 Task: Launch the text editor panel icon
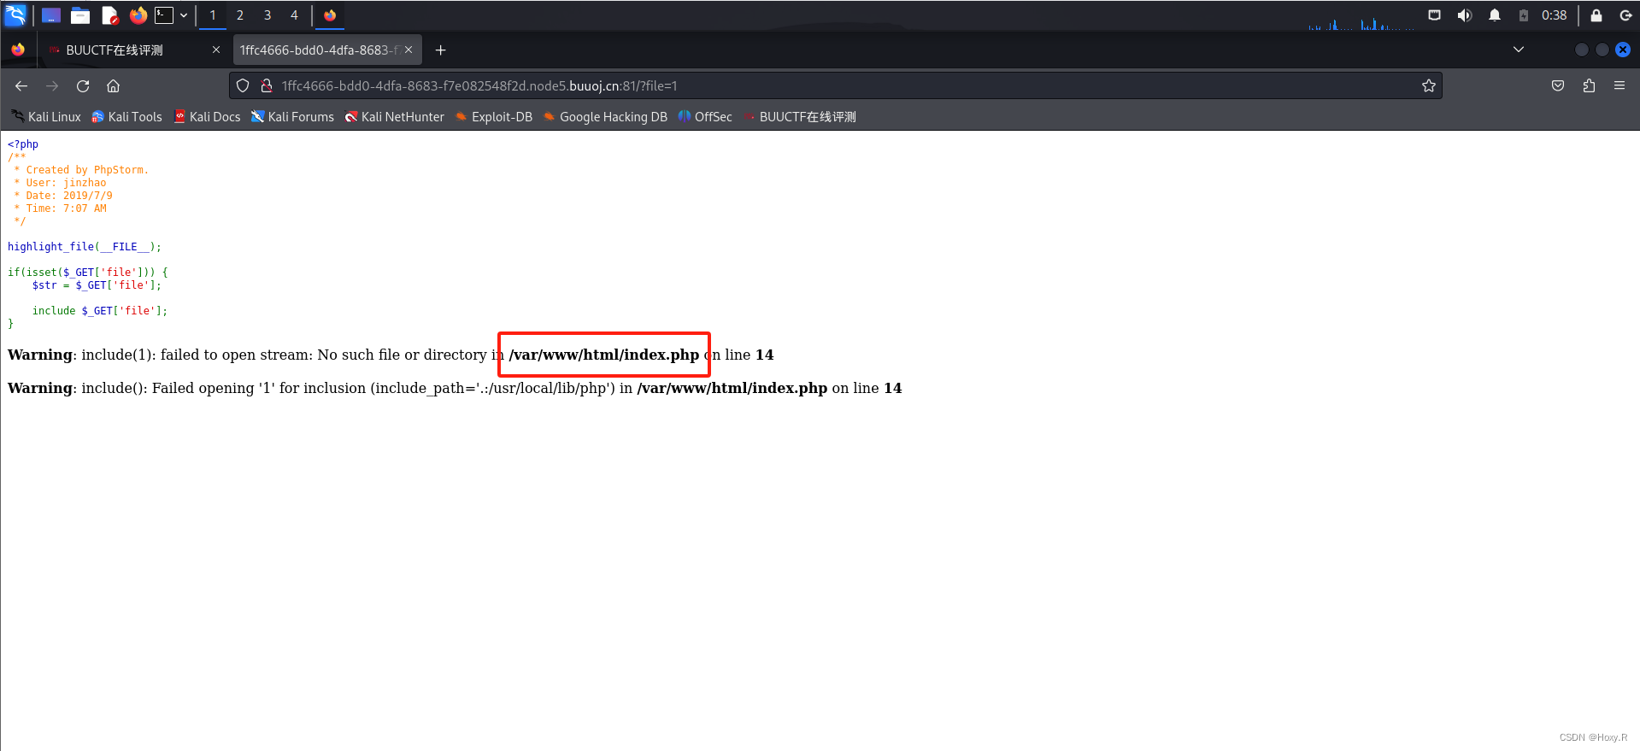[109, 15]
